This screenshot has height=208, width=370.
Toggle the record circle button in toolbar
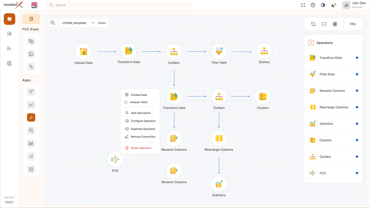pyautogui.click(x=335, y=24)
